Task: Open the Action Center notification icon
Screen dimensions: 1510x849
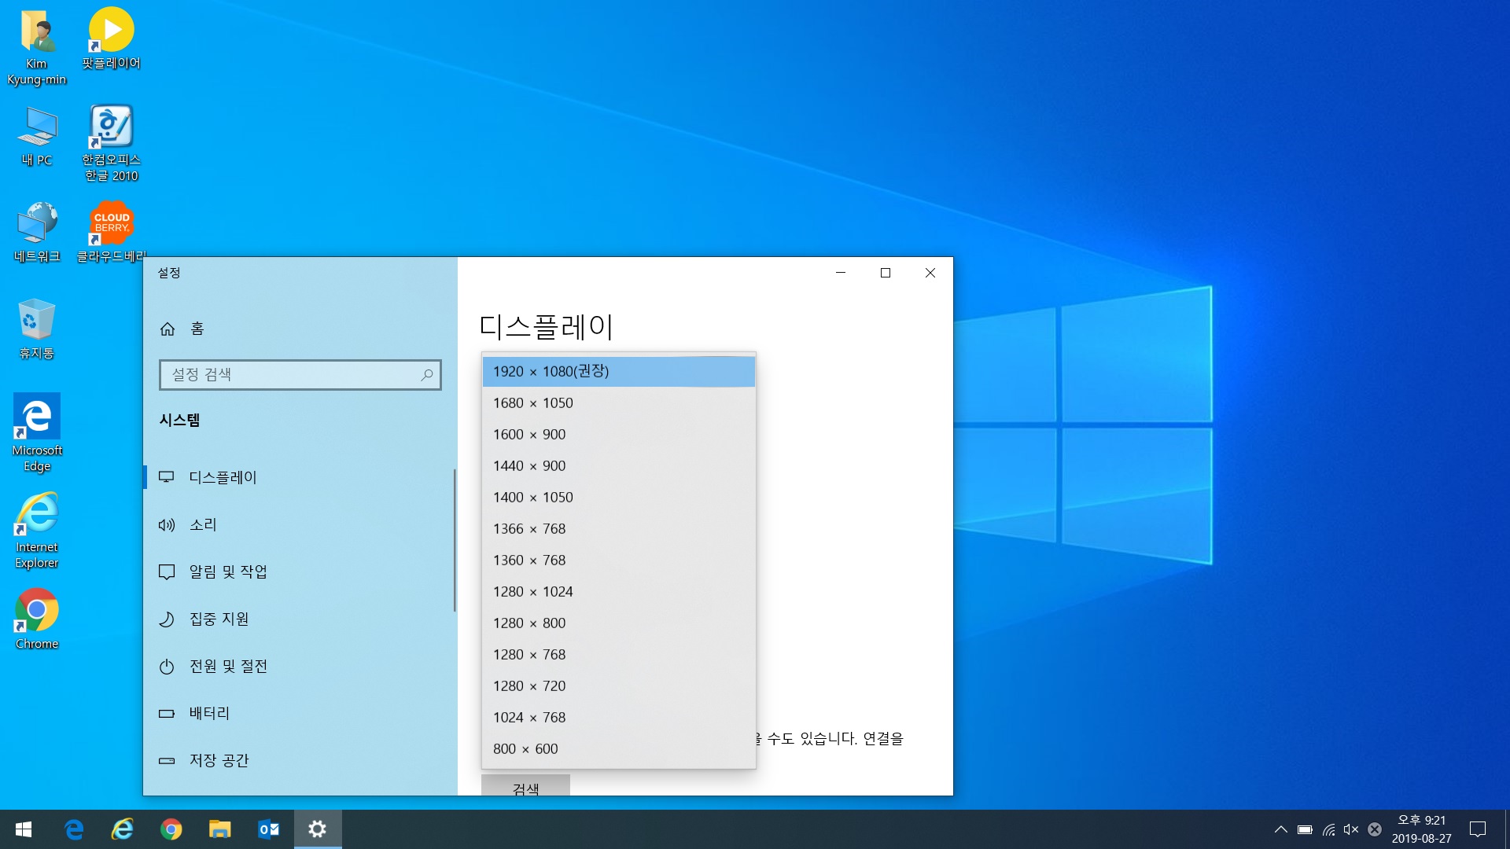Action: (1478, 829)
